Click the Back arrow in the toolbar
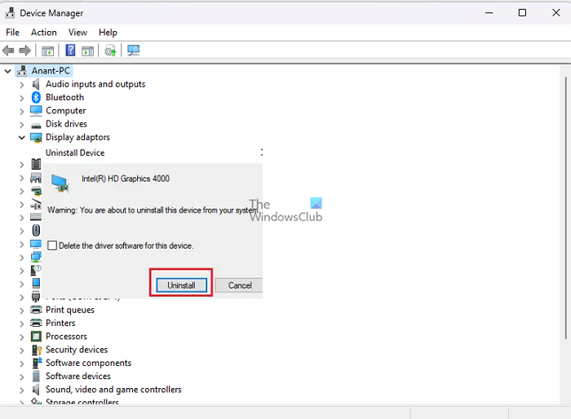 tap(8, 51)
